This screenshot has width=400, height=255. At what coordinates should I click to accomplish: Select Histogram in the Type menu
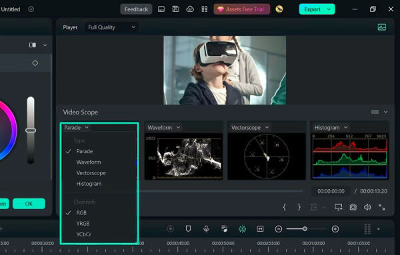point(89,184)
